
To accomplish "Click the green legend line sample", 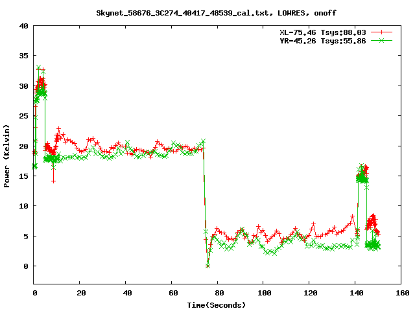I will click(381, 40).
